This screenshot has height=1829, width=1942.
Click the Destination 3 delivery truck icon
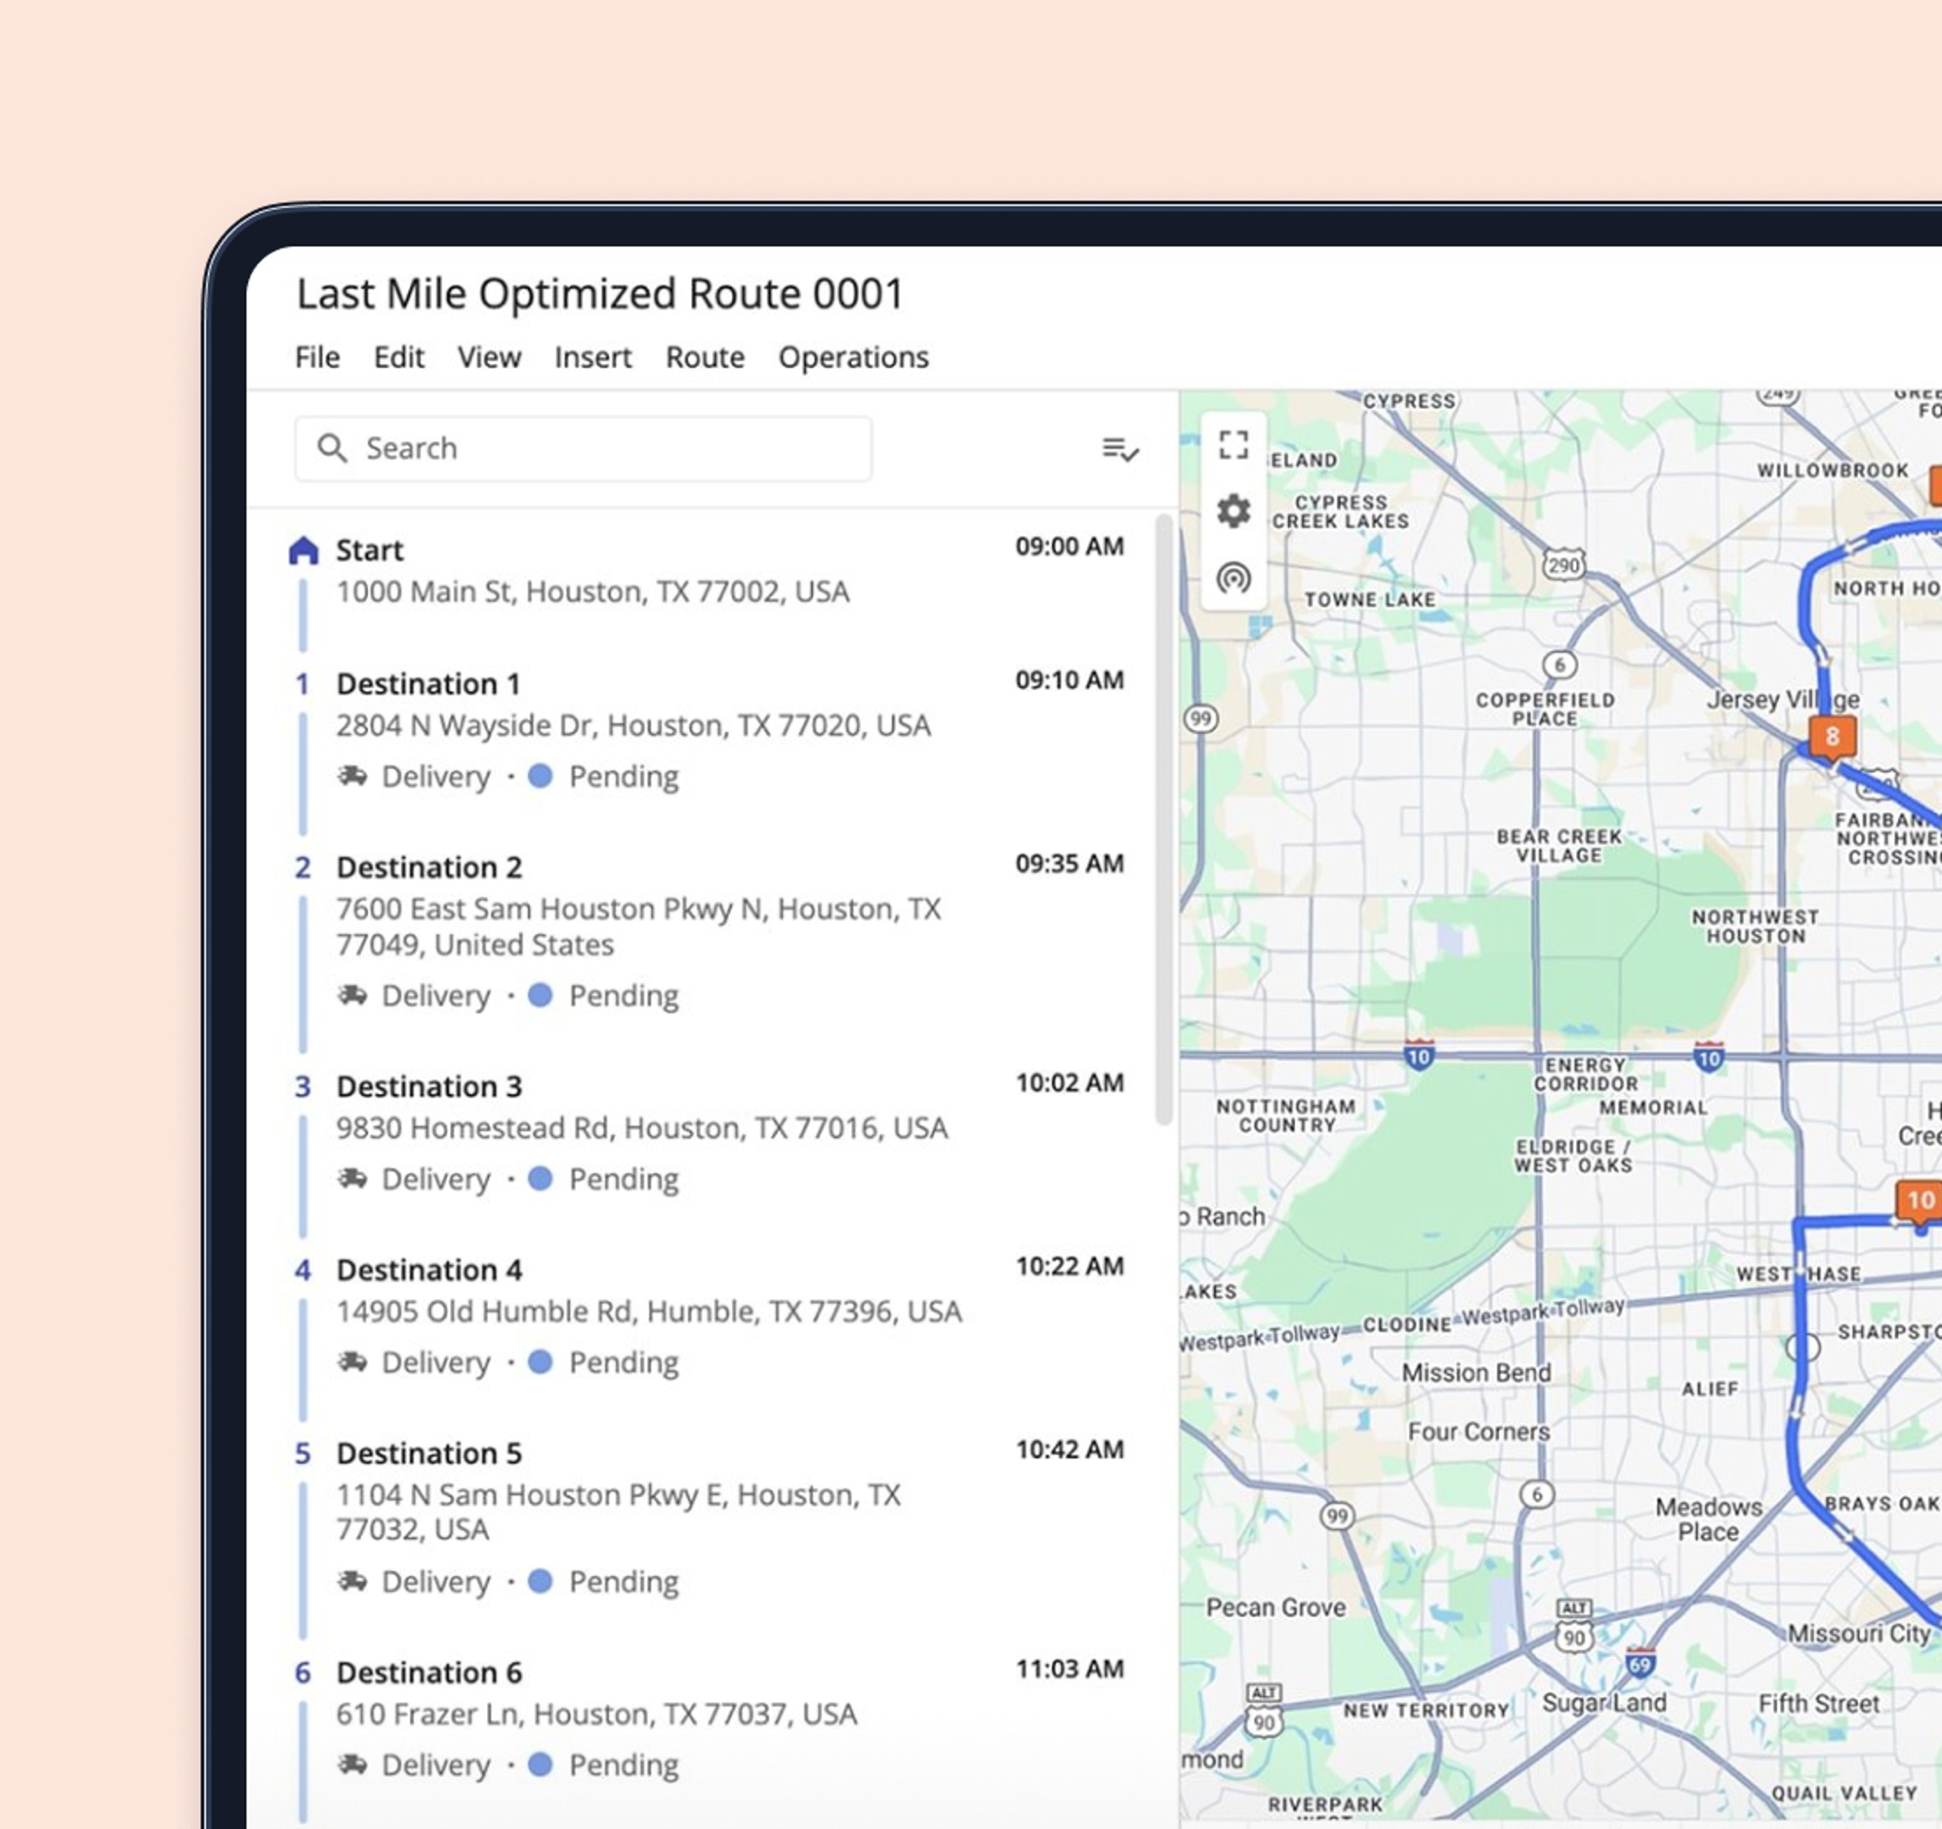[352, 1179]
